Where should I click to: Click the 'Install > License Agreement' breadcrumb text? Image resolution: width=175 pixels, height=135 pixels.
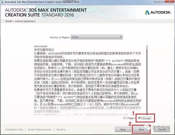click(x=20, y=21)
